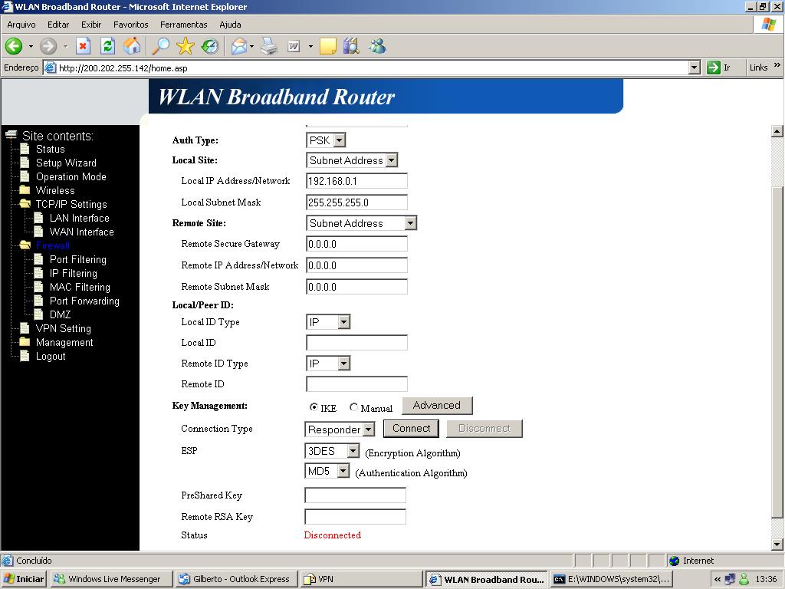Open the Local ID Type dropdown
Viewport: 785px width, 589px height.
[x=328, y=322]
